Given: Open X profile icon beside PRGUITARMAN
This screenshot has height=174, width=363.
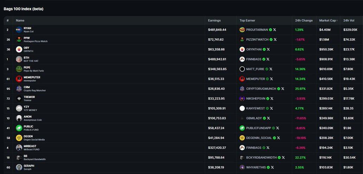Looking at the screenshot, I should tap(275, 30).
